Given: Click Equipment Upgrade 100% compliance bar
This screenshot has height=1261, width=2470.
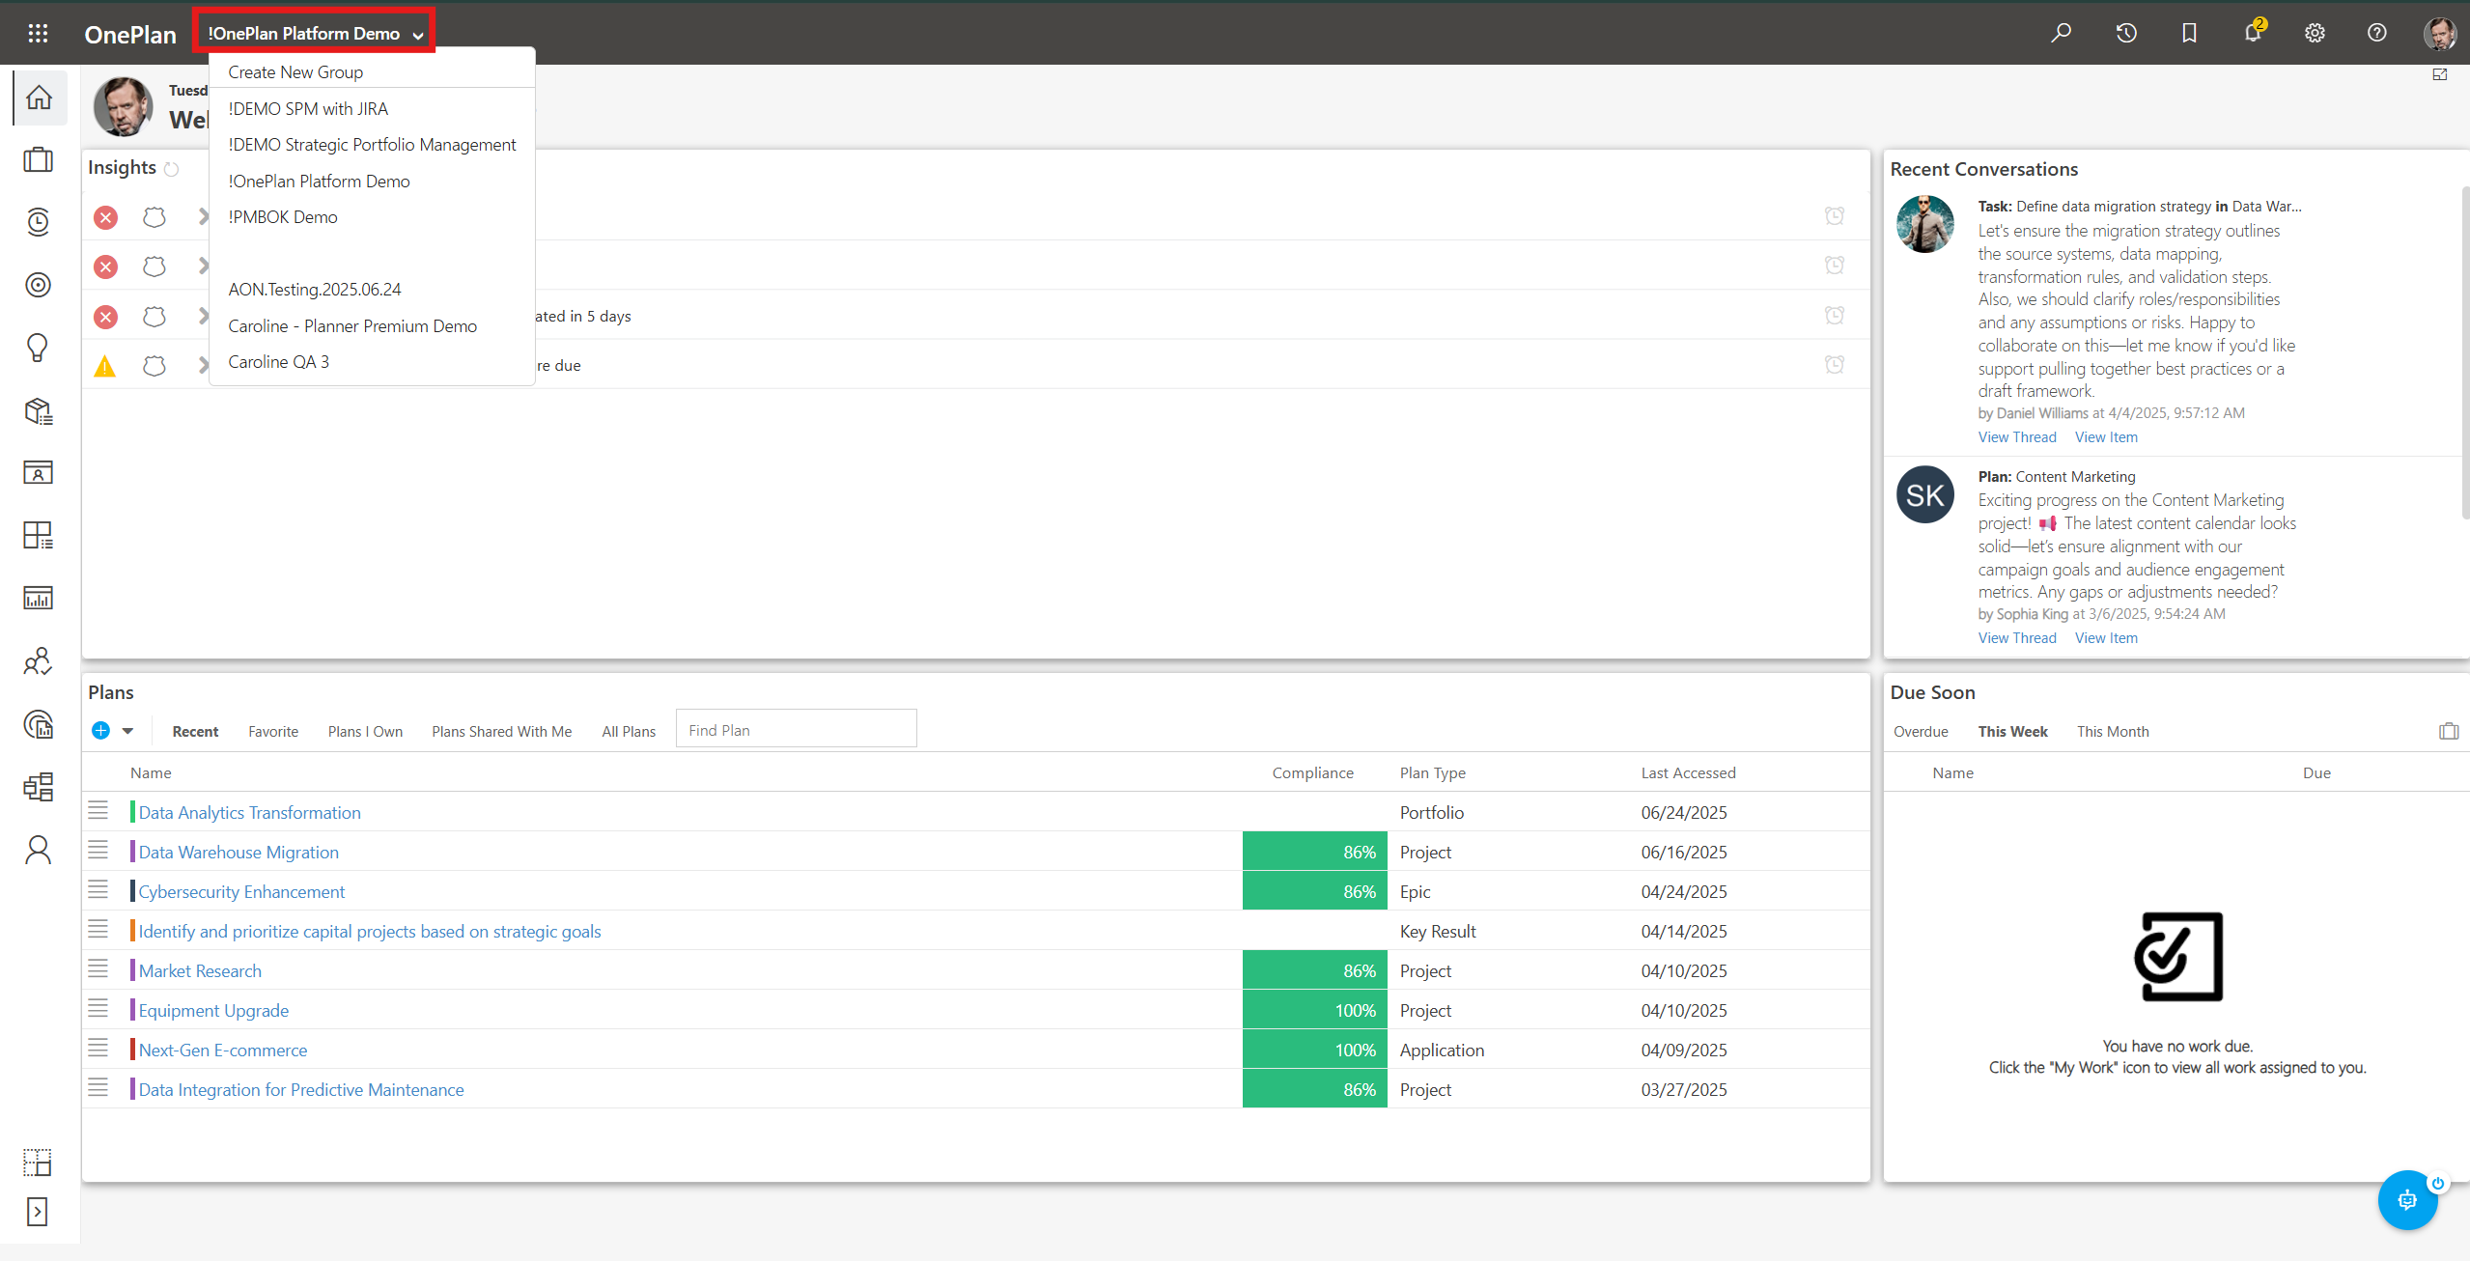Looking at the screenshot, I should 1314,1010.
